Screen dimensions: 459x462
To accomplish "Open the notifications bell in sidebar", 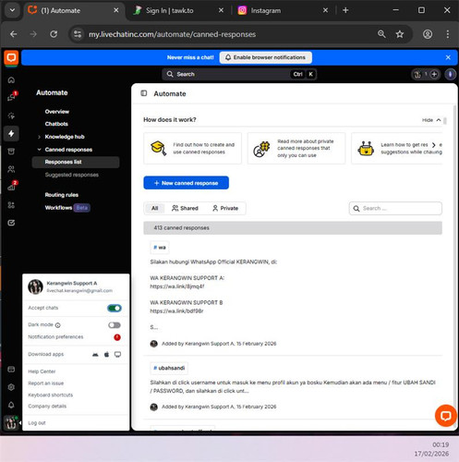I will 11,405.
